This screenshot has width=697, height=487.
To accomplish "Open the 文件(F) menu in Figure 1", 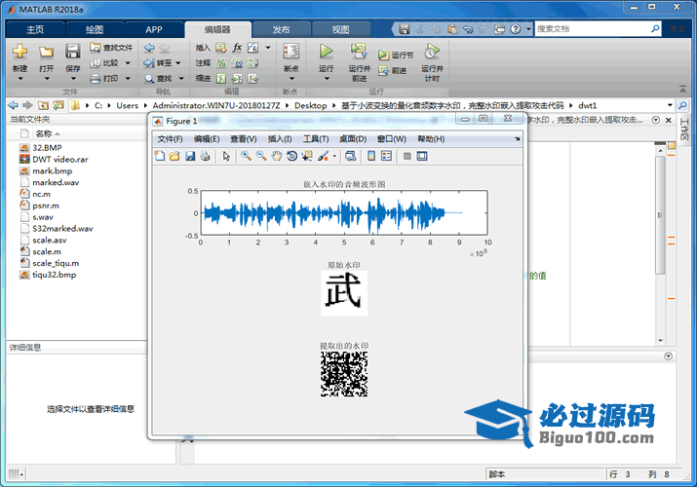I will click(170, 139).
